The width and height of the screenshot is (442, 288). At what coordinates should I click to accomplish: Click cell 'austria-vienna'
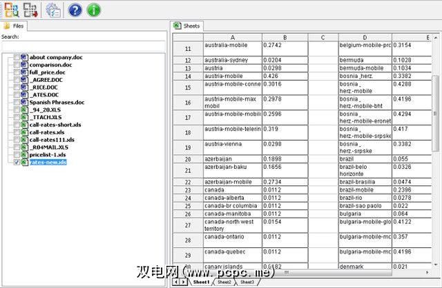(233, 147)
